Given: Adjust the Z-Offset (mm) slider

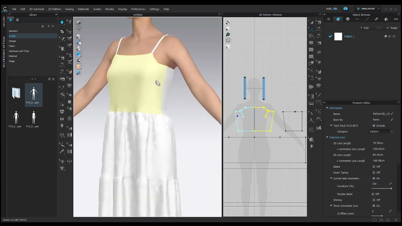Looking at the screenshot, I should coord(381,216).
